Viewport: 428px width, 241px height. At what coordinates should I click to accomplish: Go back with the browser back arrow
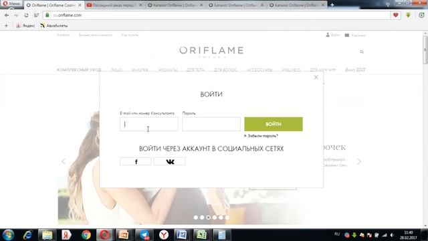pyautogui.click(x=7, y=15)
